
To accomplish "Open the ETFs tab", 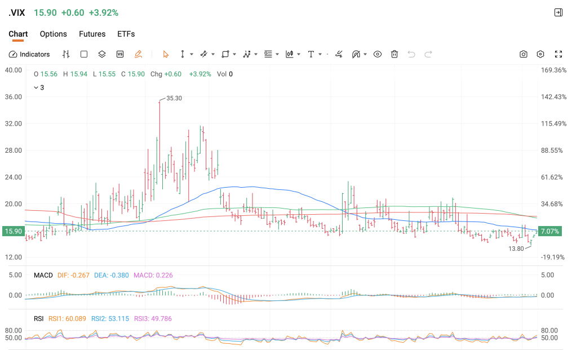I will point(126,34).
